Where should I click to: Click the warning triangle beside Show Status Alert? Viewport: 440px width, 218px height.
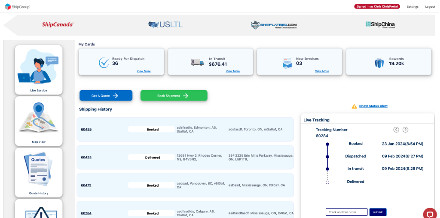point(354,106)
